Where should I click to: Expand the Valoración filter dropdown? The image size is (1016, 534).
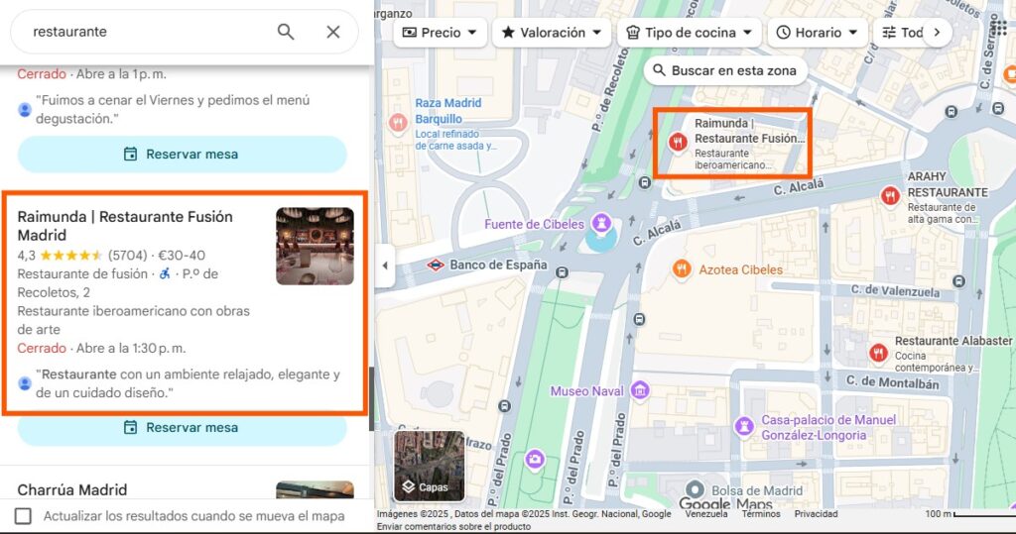pos(552,33)
